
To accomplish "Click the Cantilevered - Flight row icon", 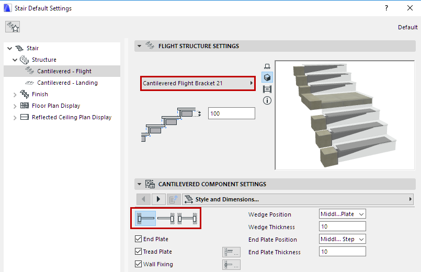I will click(x=29, y=71).
